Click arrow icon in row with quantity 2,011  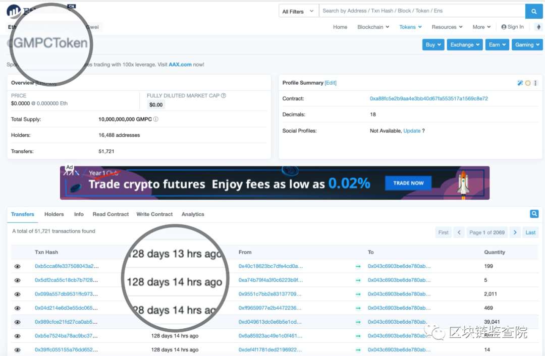tap(358, 294)
